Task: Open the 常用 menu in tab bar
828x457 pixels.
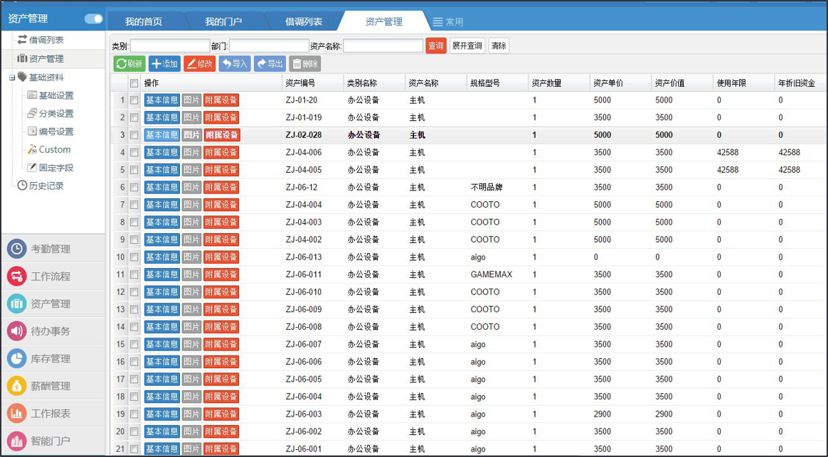Action: [x=448, y=22]
